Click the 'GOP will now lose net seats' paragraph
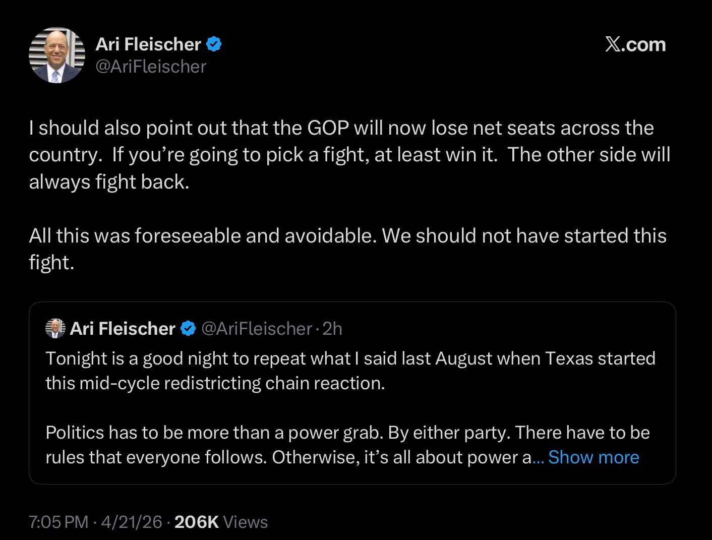The width and height of the screenshot is (712, 540). coord(349,155)
